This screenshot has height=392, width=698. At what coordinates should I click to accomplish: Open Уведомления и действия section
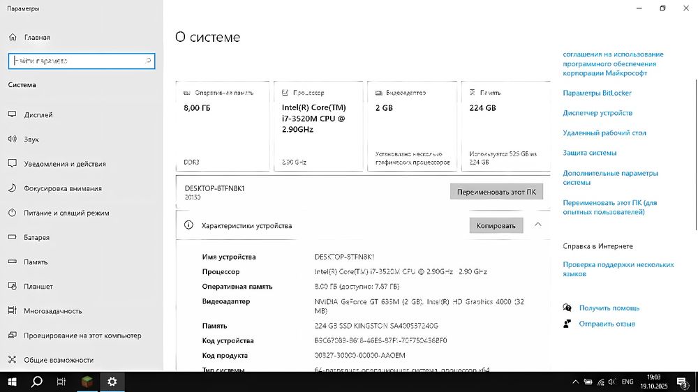(x=65, y=164)
